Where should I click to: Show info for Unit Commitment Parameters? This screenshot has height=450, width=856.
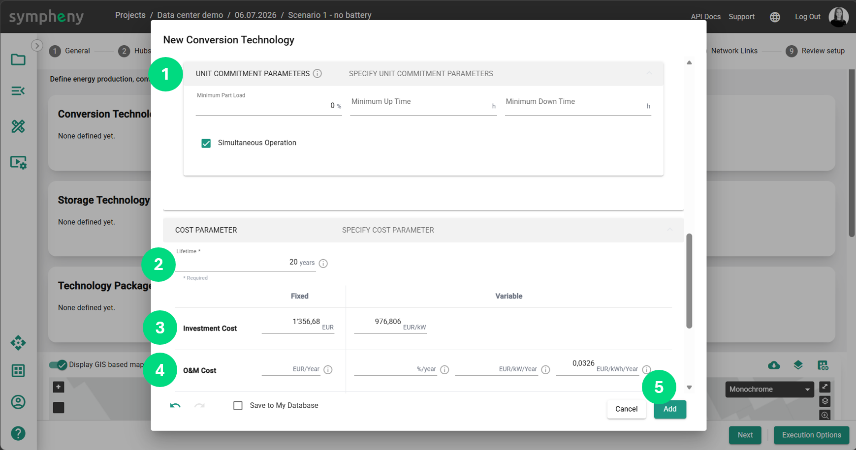point(317,73)
